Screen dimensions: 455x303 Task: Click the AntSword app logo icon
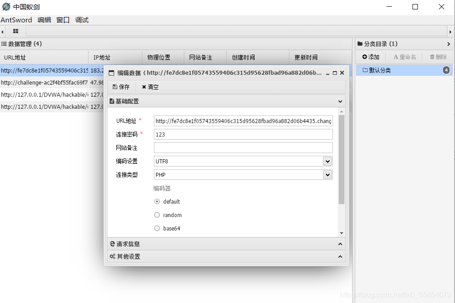click(x=6, y=6)
